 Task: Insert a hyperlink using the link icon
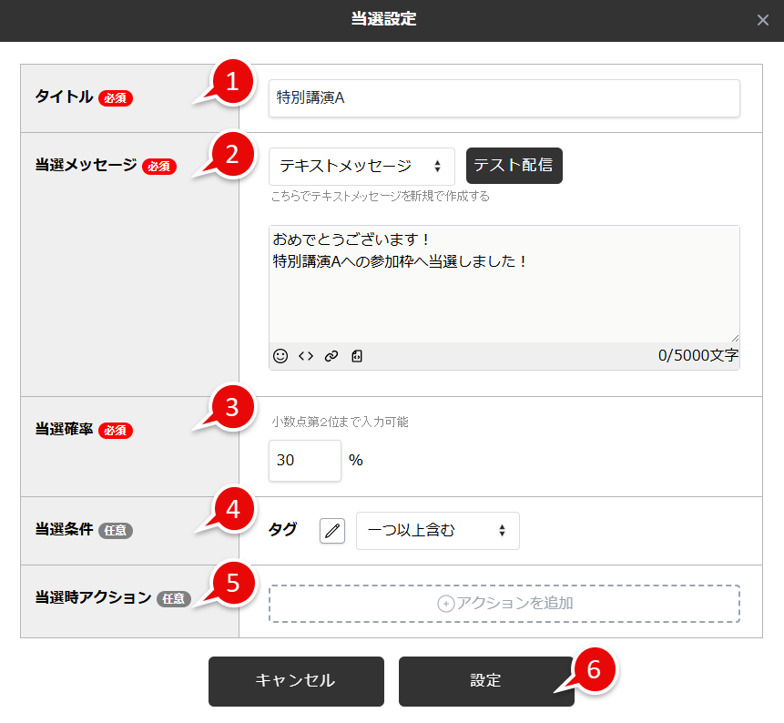coord(331,356)
